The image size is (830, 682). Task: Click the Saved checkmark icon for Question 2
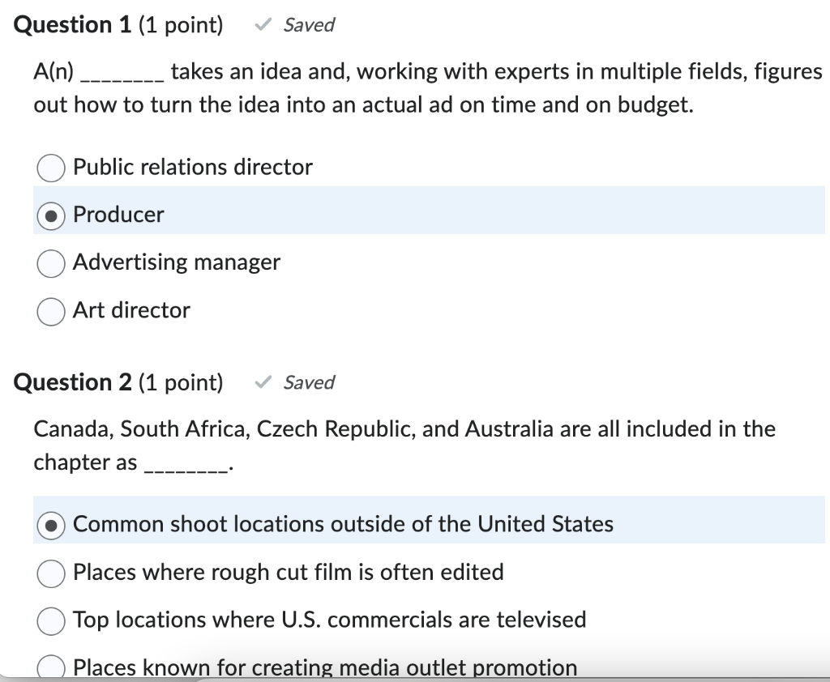(261, 382)
